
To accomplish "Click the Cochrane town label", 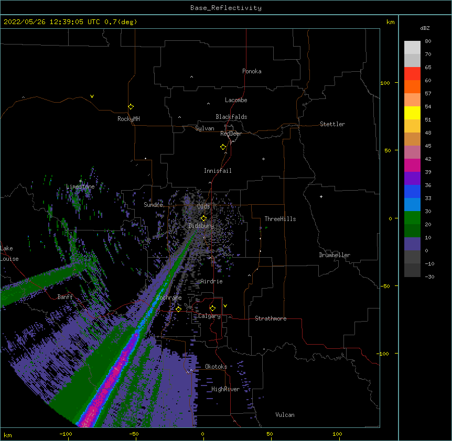I will click(169, 297).
